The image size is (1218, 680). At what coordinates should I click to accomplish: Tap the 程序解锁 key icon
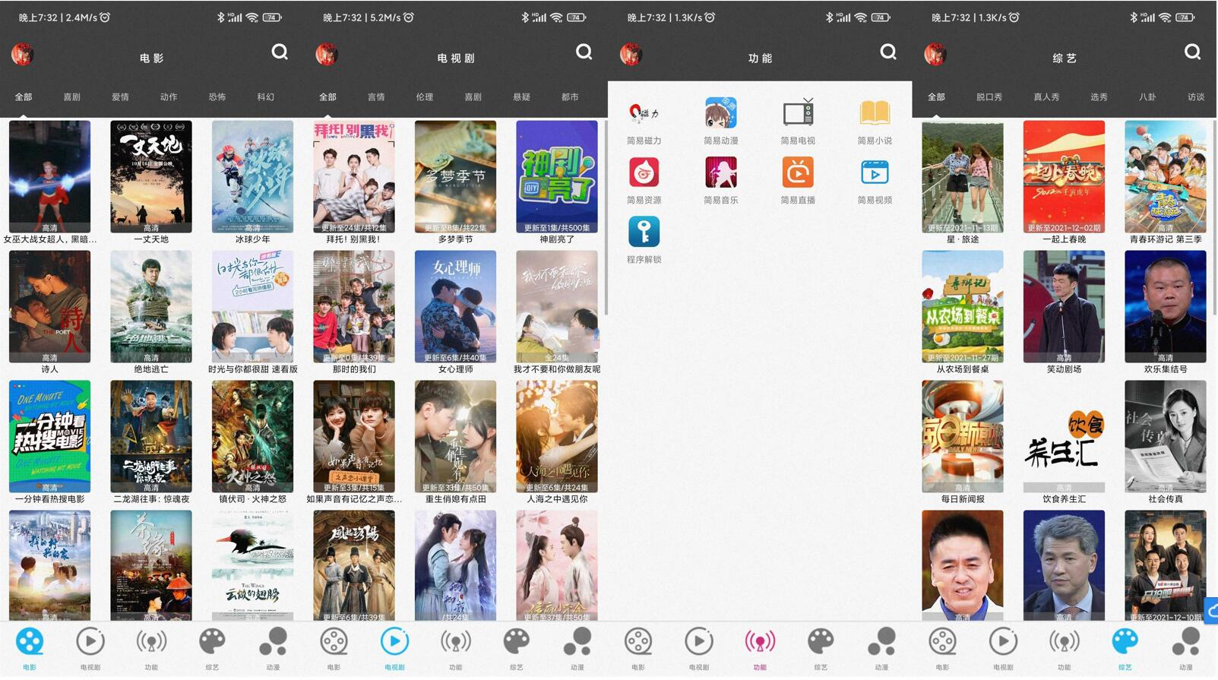pyautogui.click(x=644, y=232)
